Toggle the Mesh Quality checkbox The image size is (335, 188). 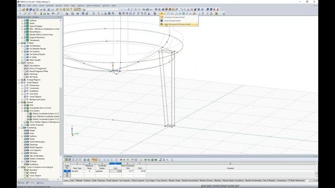pyautogui.click(x=25, y=60)
